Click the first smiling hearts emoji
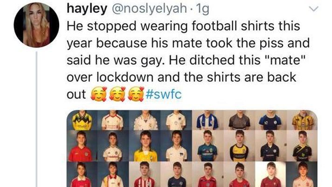The height and width of the screenshot is (187, 332). pos(98,94)
